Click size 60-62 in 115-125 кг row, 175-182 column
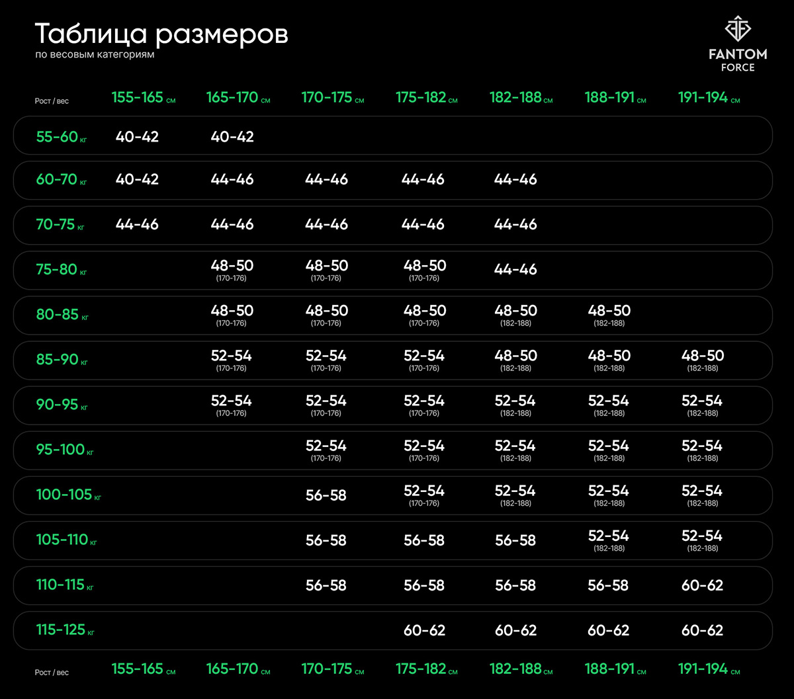 (x=424, y=630)
